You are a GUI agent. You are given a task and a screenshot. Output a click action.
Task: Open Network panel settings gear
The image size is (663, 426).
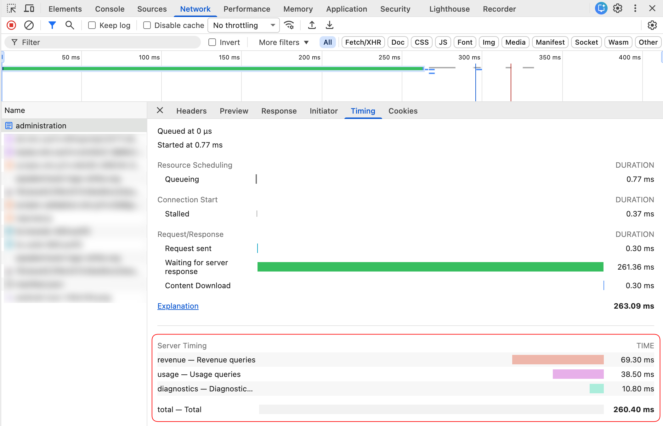pos(652,25)
